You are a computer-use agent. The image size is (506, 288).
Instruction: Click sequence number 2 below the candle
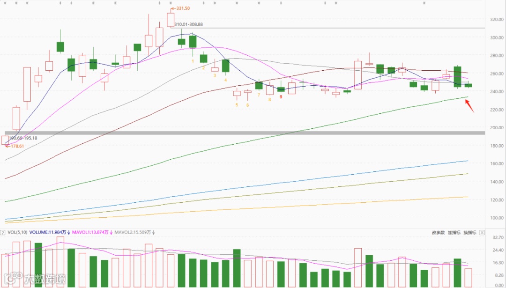(204, 68)
